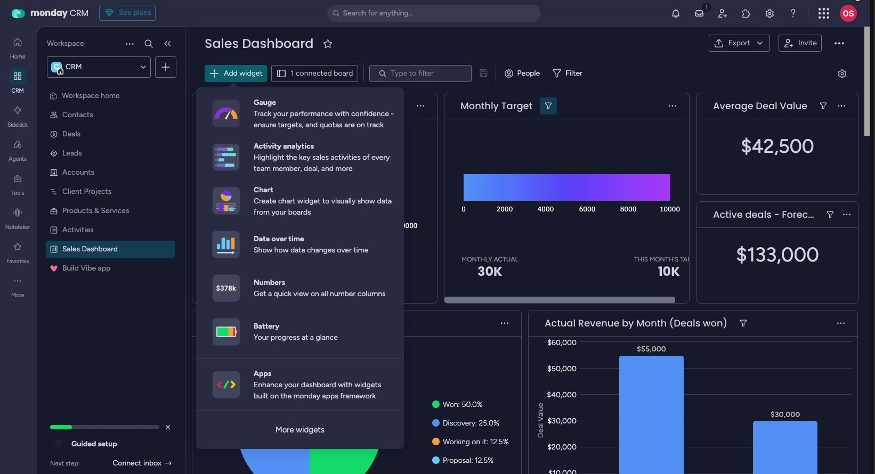Click the Search for anything field

434,13
